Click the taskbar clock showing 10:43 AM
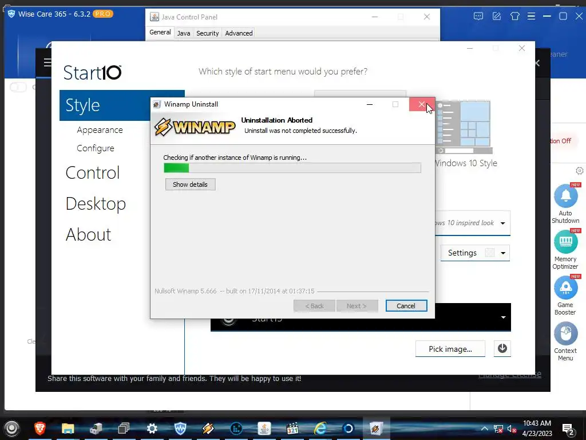 [x=537, y=428]
